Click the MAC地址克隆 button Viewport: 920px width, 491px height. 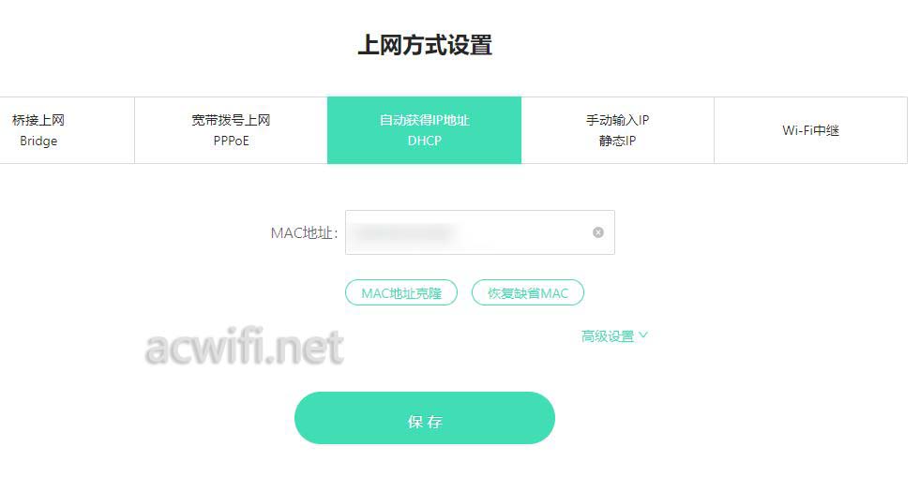point(401,292)
